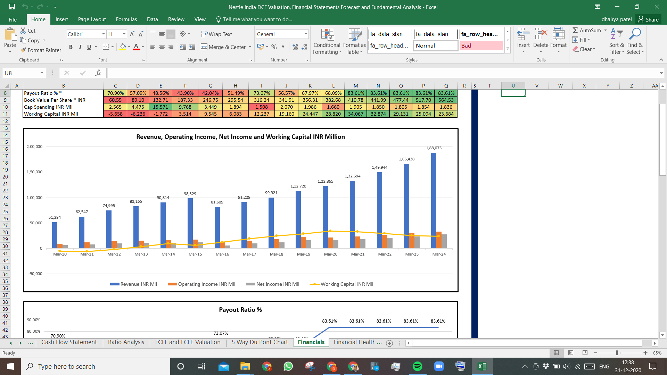Image resolution: width=667 pixels, height=375 pixels.
Task: Click the Format Painter brush icon
Action: pos(23,50)
